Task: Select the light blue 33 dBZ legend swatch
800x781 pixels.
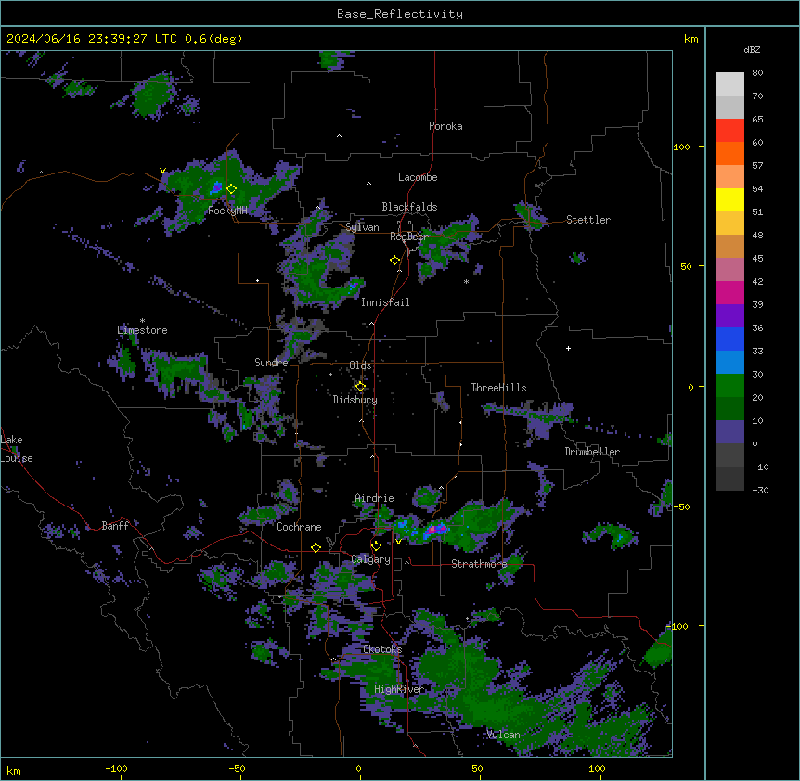Action: click(x=729, y=363)
